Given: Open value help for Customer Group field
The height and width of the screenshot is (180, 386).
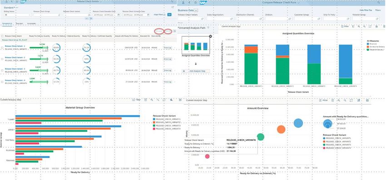Looking at the screenshot, I should 319,19.
